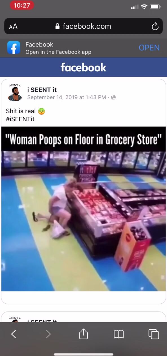This screenshot has height=356, width=167.
Task: Click the facebook logo header
Action: tap(83, 67)
